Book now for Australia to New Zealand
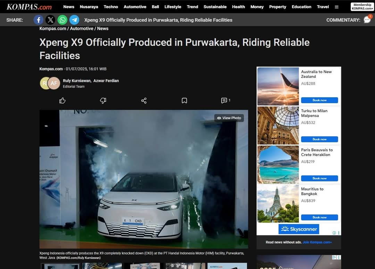This screenshot has height=269, width=375. tap(319, 100)
